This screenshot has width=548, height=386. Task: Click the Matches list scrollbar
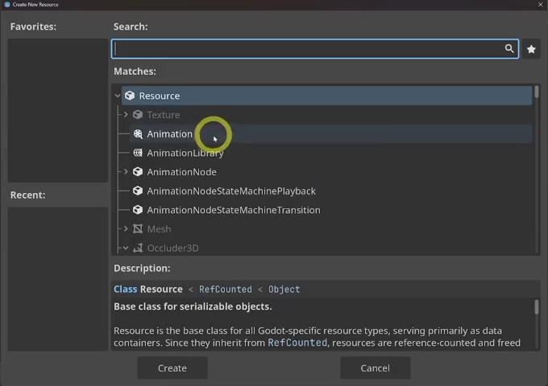point(537,92)
